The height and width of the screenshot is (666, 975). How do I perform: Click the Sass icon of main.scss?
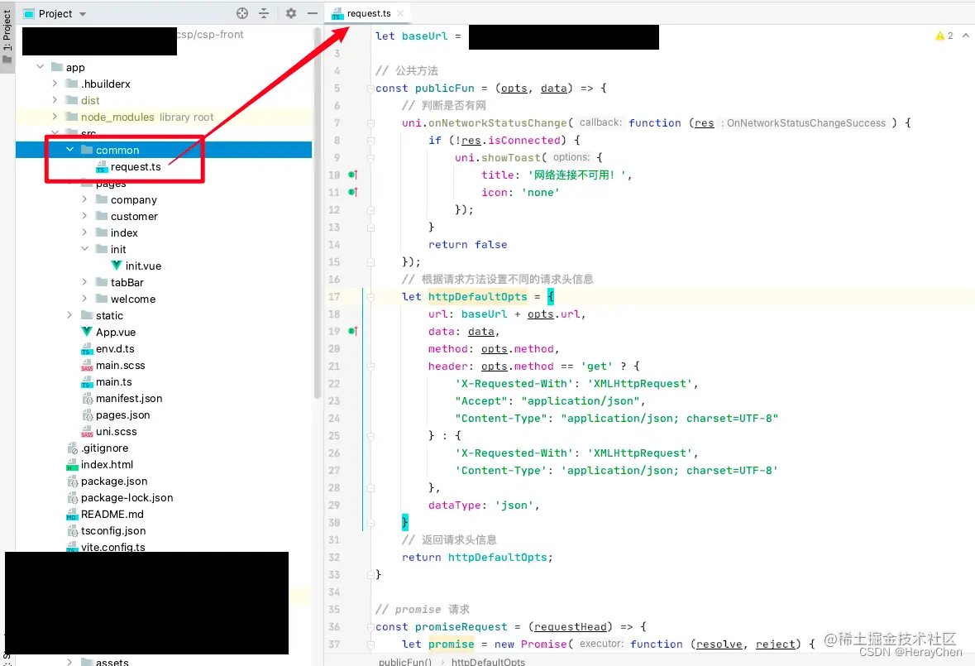[x=87, y=366]
